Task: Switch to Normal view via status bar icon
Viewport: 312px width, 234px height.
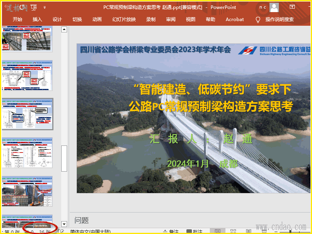Action: (218, 231)
